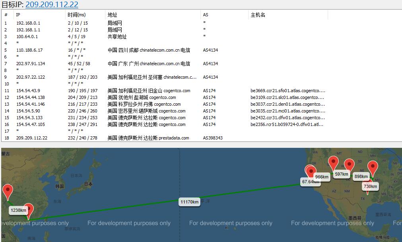The width and height of the screenshot is (402, 242).
Task: Click the Denver map marker pin
Action: (x=349, y=165)
